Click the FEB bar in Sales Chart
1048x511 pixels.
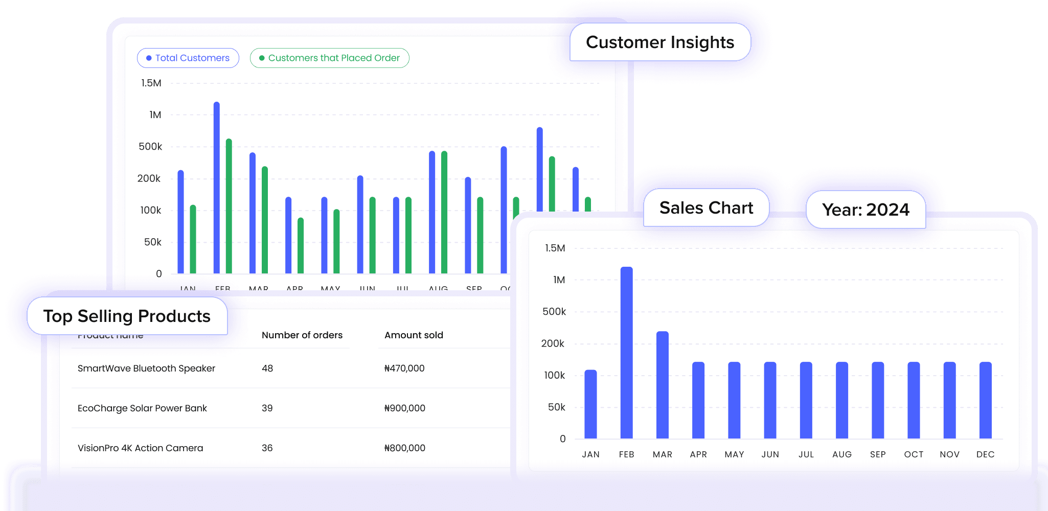tap(626, 353)
